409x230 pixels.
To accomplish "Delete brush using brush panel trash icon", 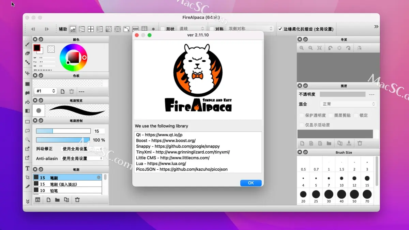I will [x=77, y=200].
